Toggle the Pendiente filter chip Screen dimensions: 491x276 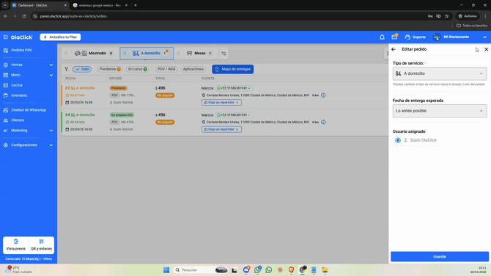point(110,69)
